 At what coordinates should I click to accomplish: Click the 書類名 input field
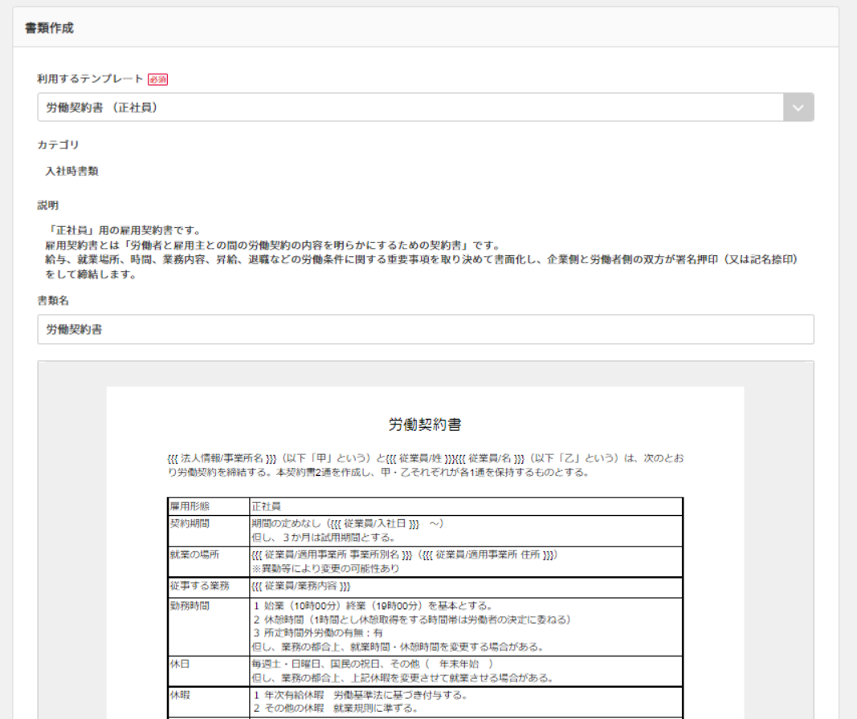[426, 329]
